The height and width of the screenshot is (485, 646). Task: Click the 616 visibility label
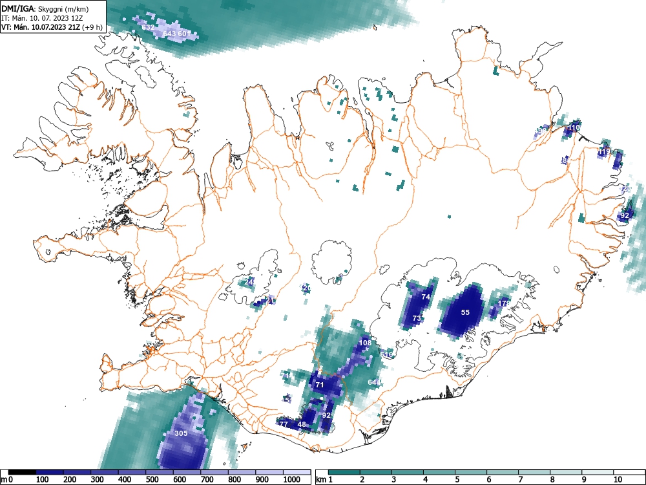386,354
